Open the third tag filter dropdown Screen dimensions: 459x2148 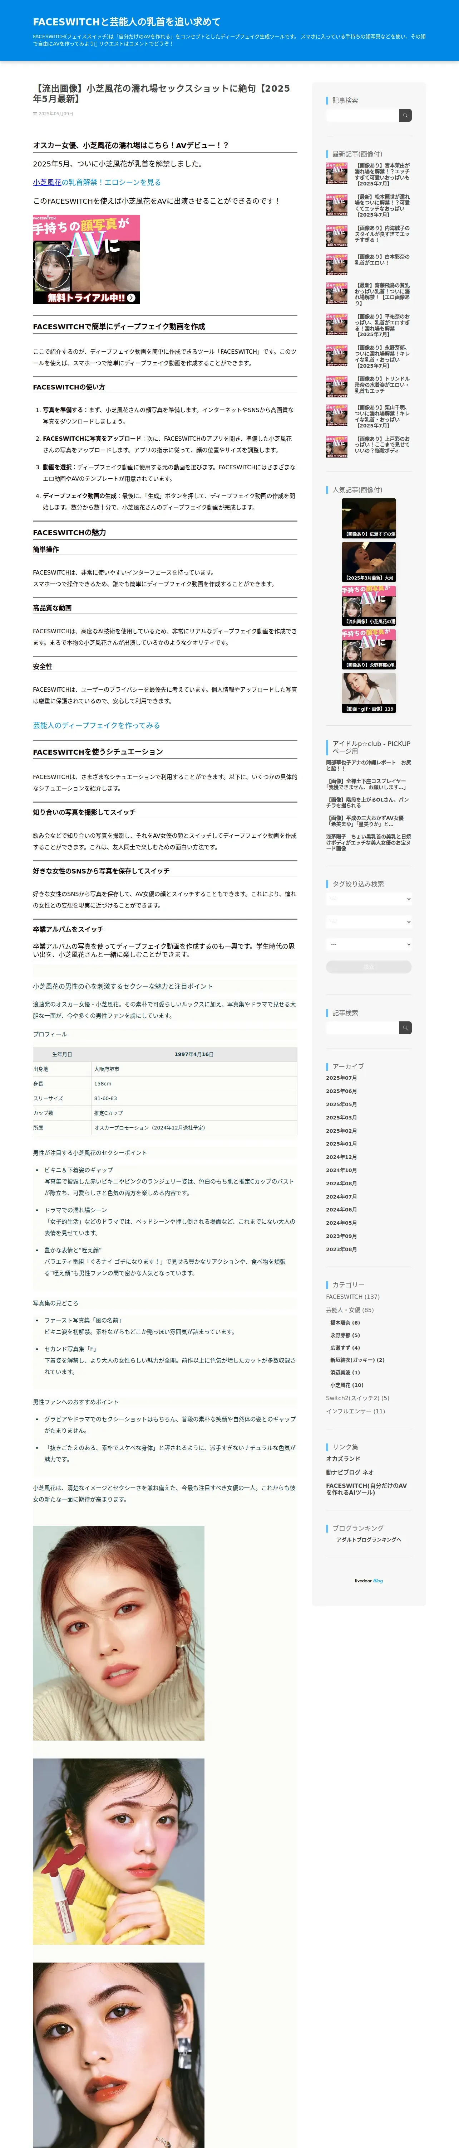pyautogui.click(x=368, y=944)
